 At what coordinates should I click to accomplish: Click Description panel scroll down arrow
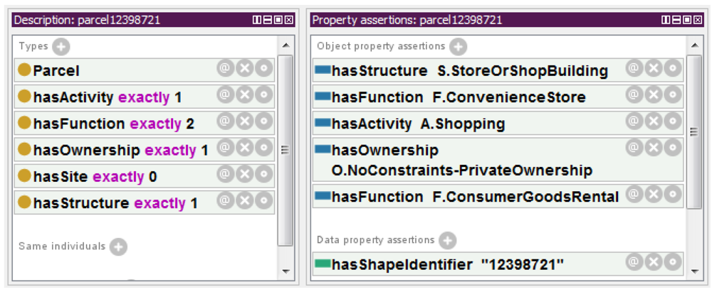coord(286,271)
